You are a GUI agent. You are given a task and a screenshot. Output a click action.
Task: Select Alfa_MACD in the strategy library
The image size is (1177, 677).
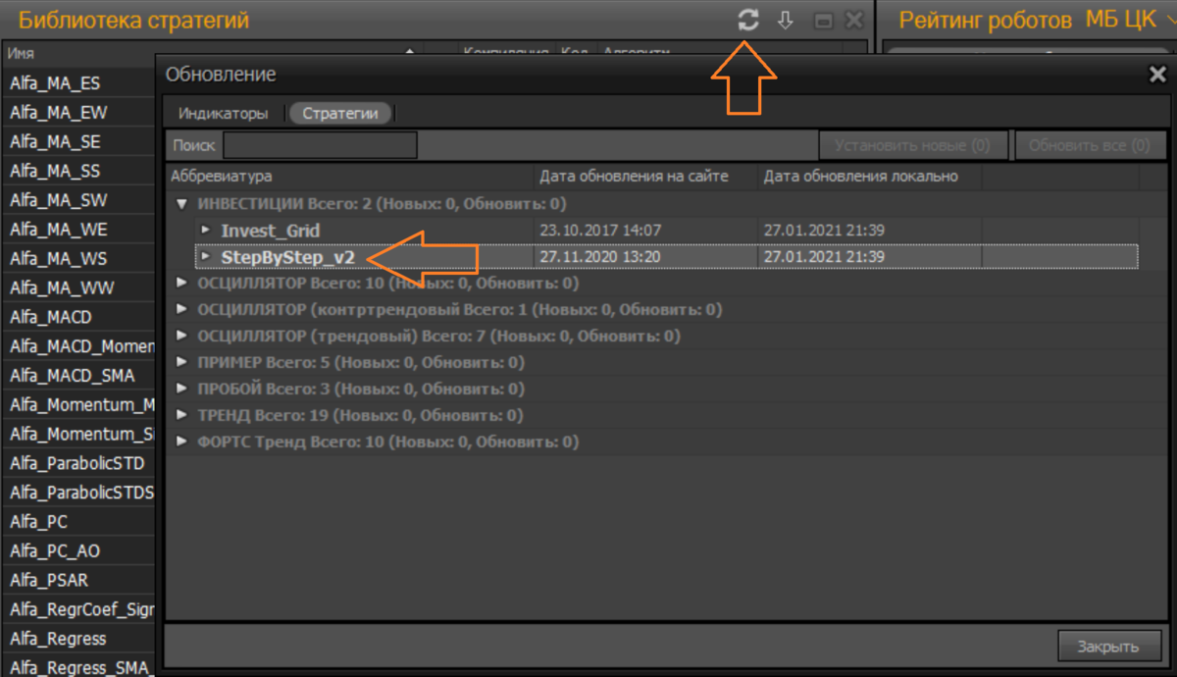click(50, 317)
